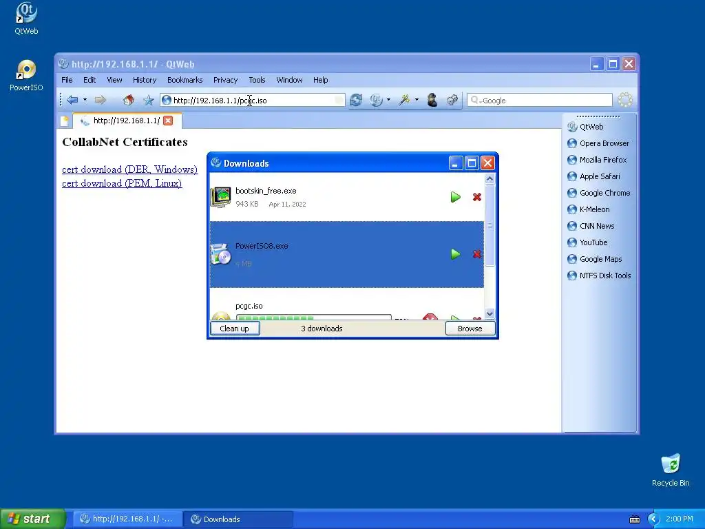Open Apple Safari sidebar bookmark
This screenshot has width=705, height=529.
[x=593, y=176]
